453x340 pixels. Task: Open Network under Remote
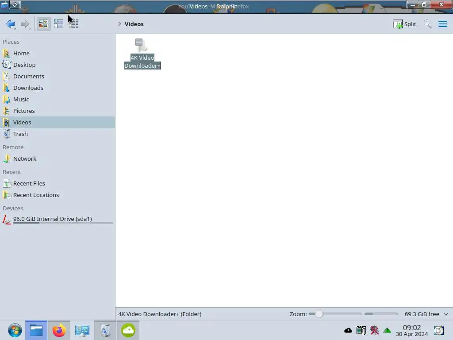click(58, 159)
